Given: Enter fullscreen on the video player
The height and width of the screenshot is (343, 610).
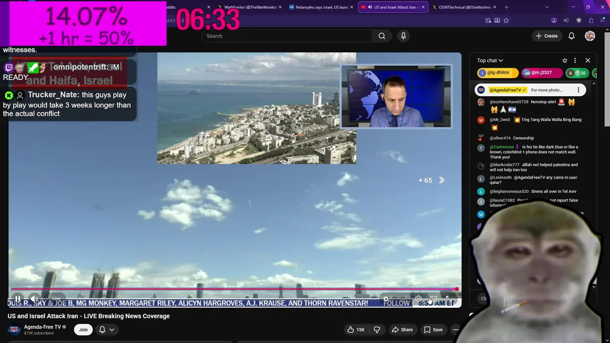Looking at the screenshot, I should click(448, 299).
